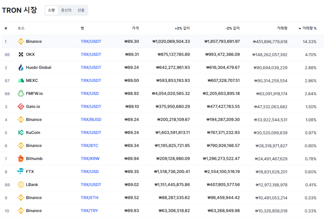Screen dimensions: 324x219
Task: Click the Bithumb exchange name
Action: coord(34,159)
